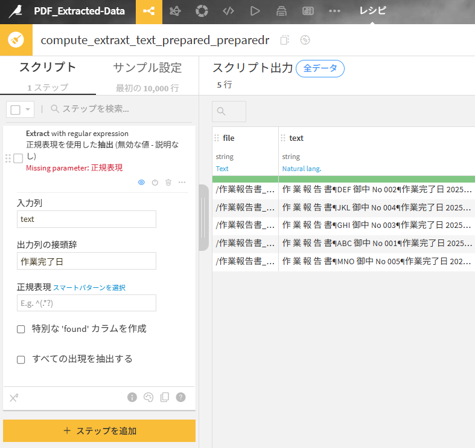
Task: Click the スマートパターンを選択 link
Action: pos(89,288)
